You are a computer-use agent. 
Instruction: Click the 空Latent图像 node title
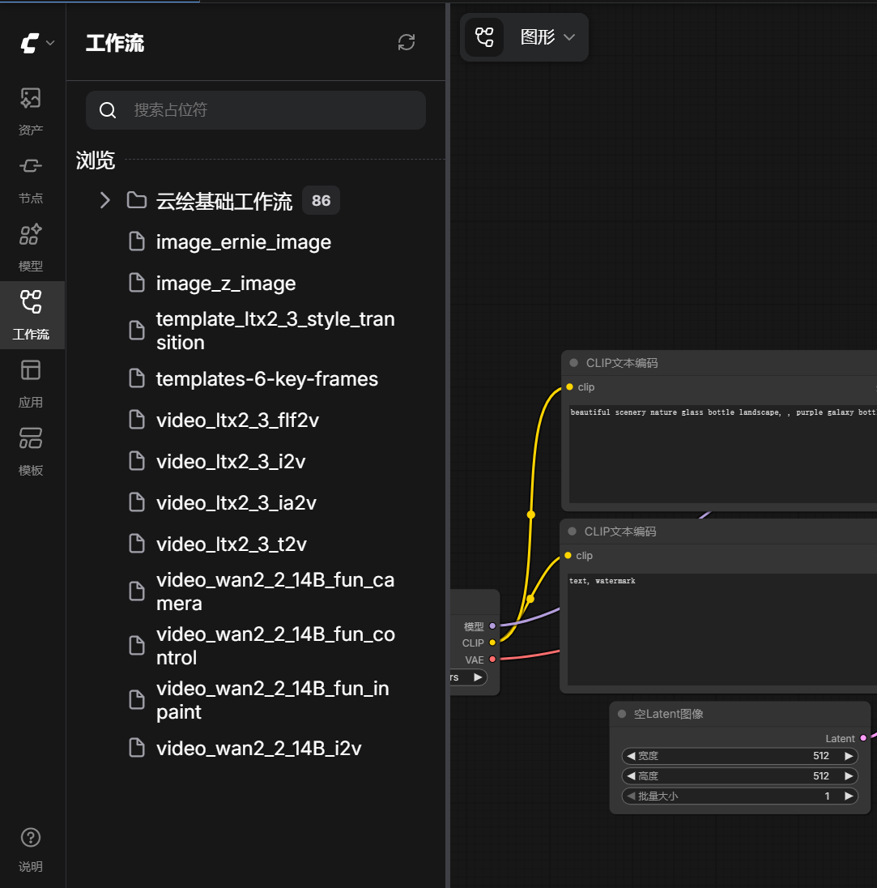(669, 714)
